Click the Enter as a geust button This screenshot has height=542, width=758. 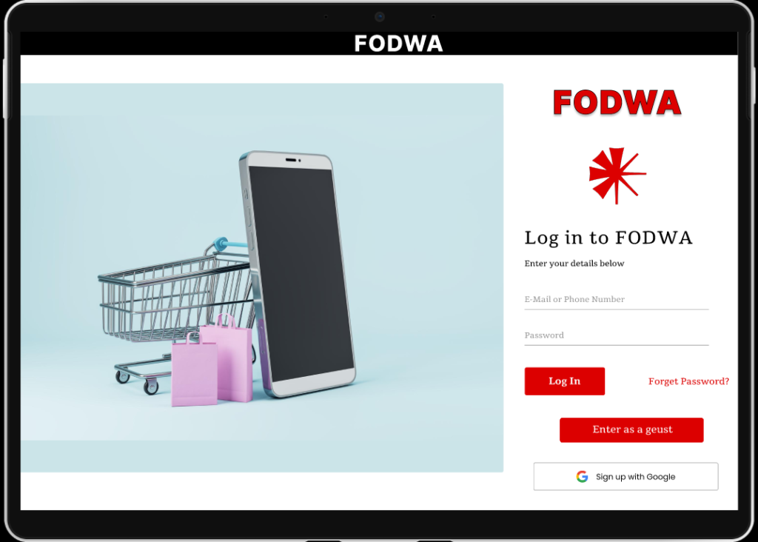[x=631, y=430]
